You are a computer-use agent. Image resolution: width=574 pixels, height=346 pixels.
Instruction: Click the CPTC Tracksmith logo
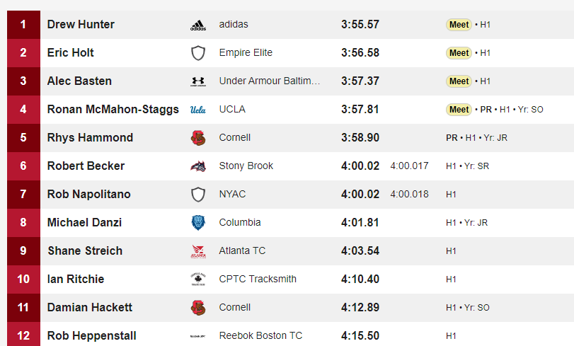[x=198, y=279]
